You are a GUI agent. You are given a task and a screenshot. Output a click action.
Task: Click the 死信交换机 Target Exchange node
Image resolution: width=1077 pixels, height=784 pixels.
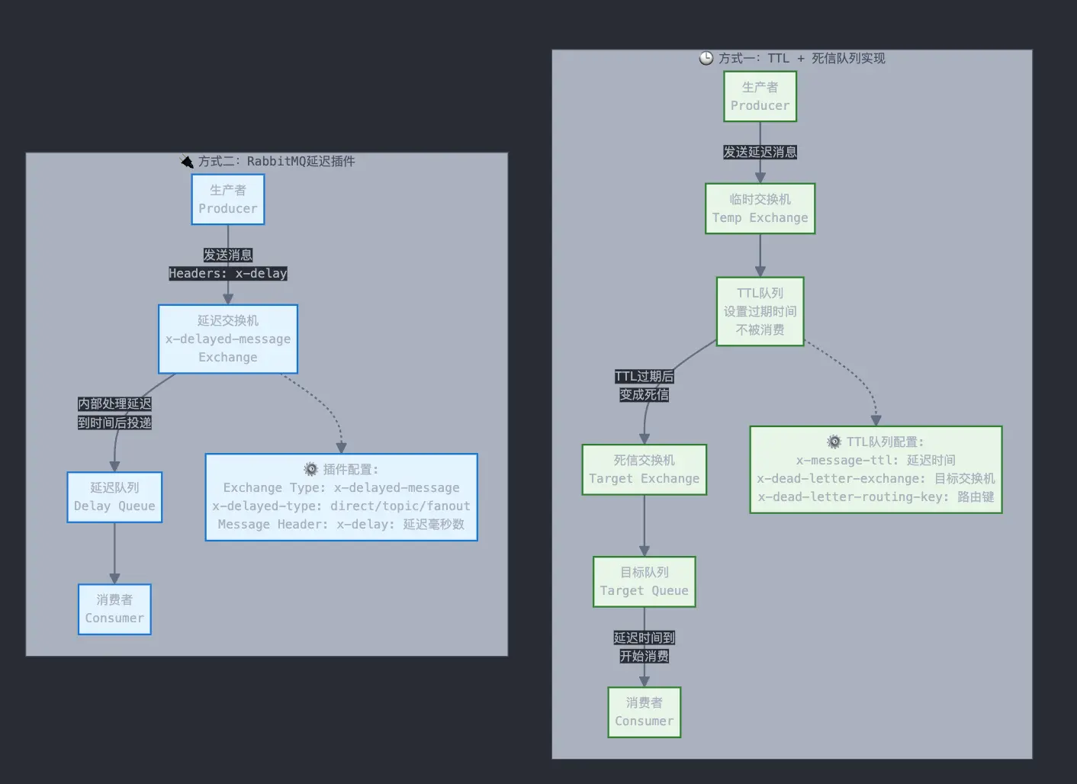coord(645,470)
